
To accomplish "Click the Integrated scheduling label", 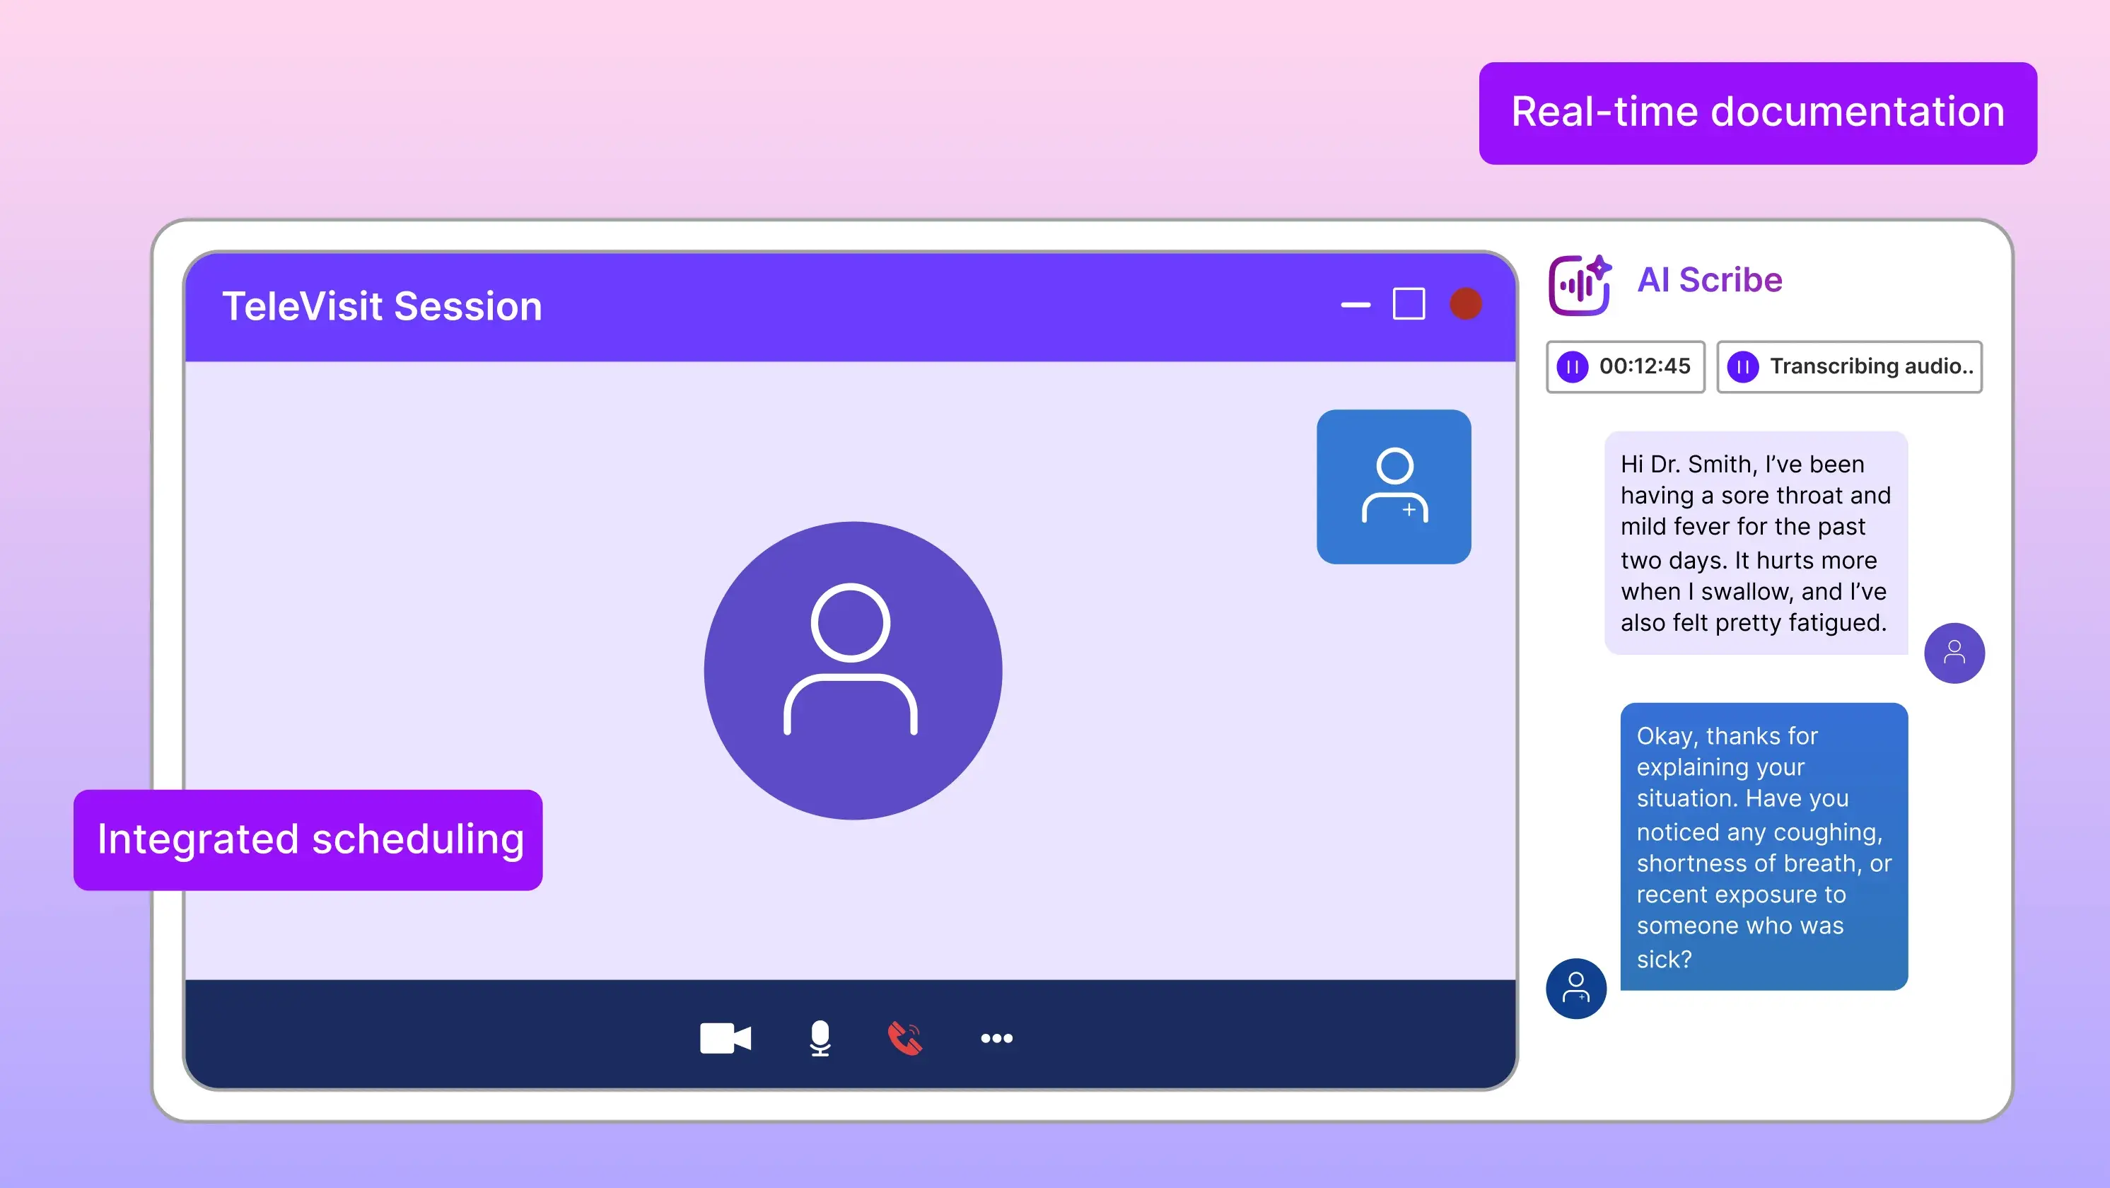I will coord(308,840).
